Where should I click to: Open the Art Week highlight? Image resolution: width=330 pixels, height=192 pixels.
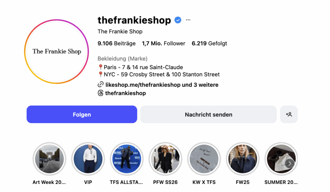coord(49,159)
